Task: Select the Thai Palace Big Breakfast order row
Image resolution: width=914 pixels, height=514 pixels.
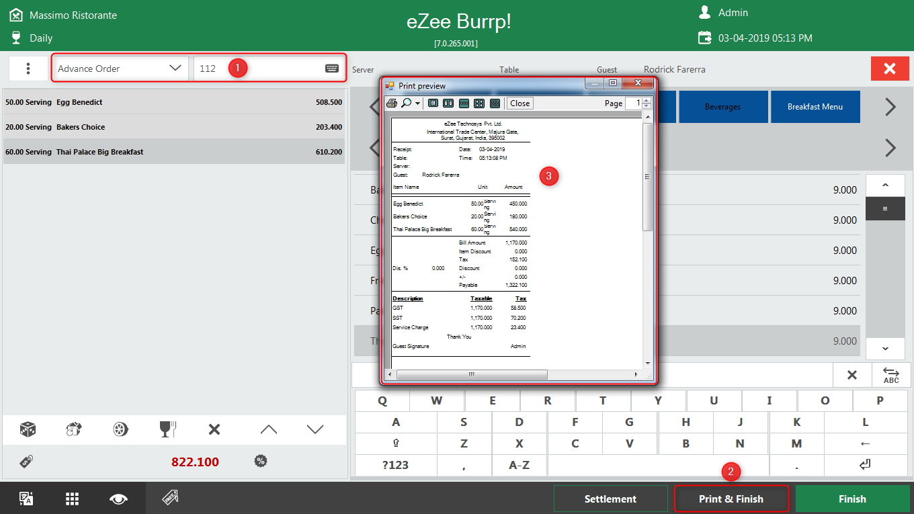Action: pyautogui.click(x=173, y=152)
